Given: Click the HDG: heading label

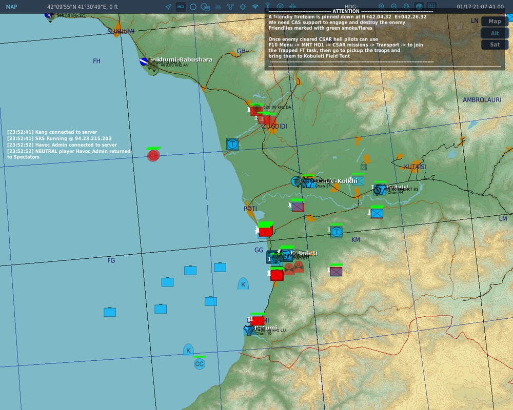Looking at the screenshot, I should pyautogui.click(x=351, y=7).
